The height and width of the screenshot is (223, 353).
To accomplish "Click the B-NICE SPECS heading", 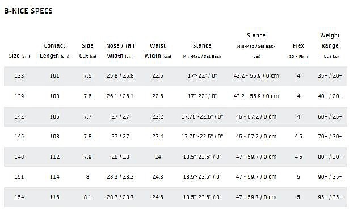I will [28, 11].
